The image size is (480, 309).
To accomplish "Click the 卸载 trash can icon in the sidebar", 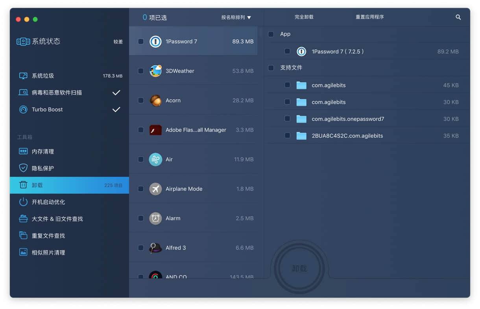I will pos(23,185).
